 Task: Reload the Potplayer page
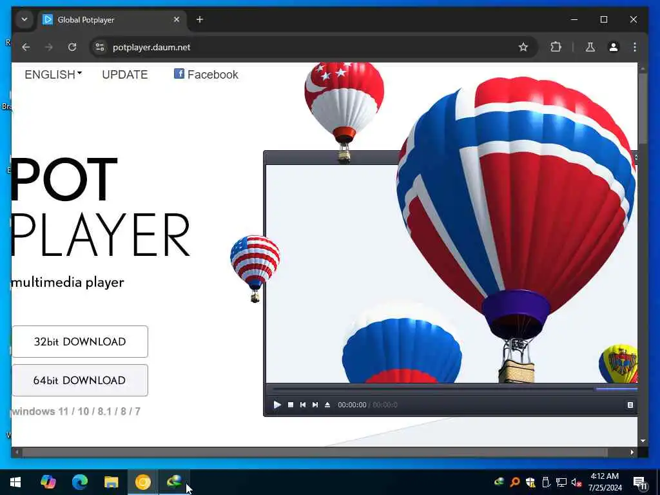pos(72,47)
